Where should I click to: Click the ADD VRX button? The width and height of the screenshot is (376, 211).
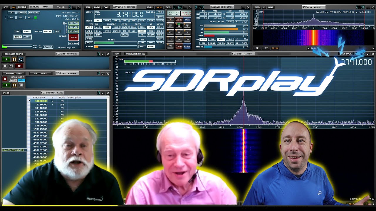[x=73, y=23]
